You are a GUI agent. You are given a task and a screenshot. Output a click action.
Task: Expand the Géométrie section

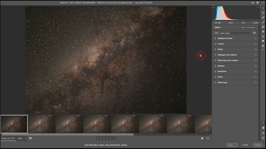pyautogui.click(x=215, y=71)
